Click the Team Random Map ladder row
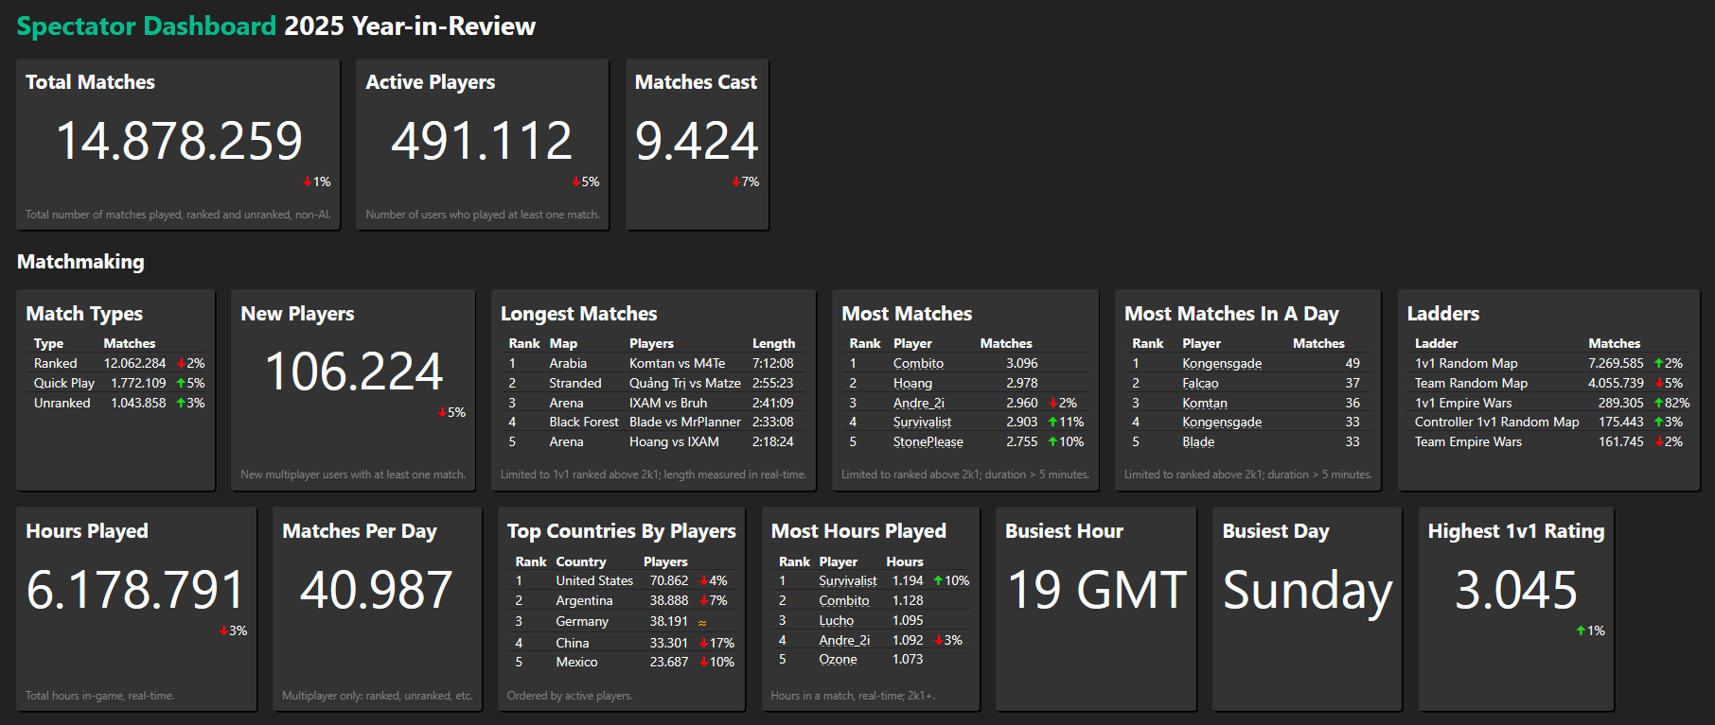This screenshot has width=1715, height=725. point(1549,383)
